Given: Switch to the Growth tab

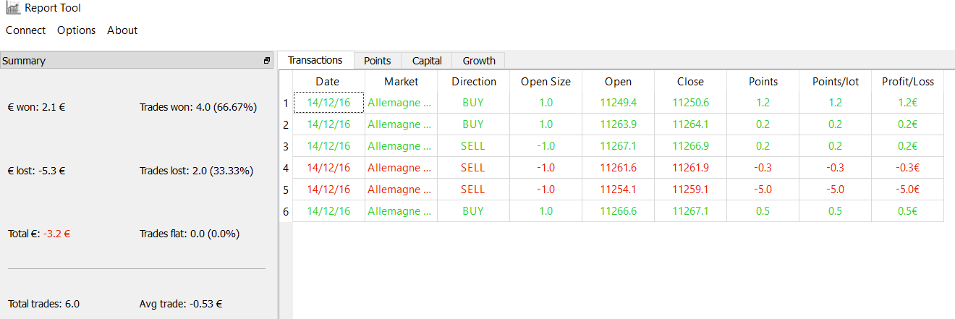Looking at the screenshot, I should pos(479,61).
